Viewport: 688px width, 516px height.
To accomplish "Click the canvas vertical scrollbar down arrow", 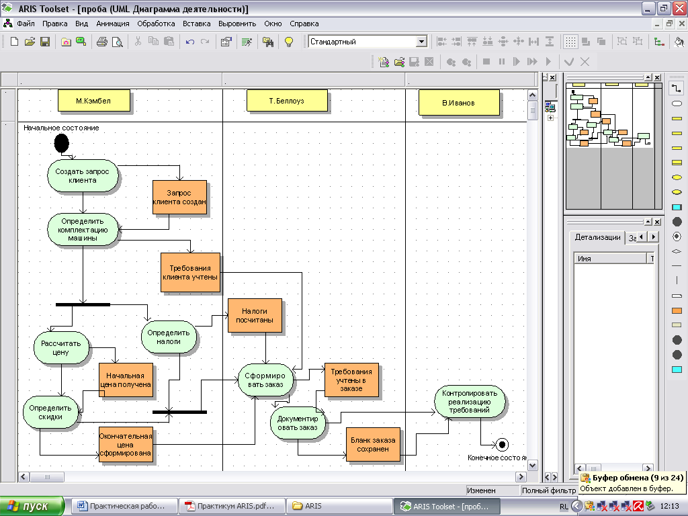I will pyautogui.click(x=532, y=466).
